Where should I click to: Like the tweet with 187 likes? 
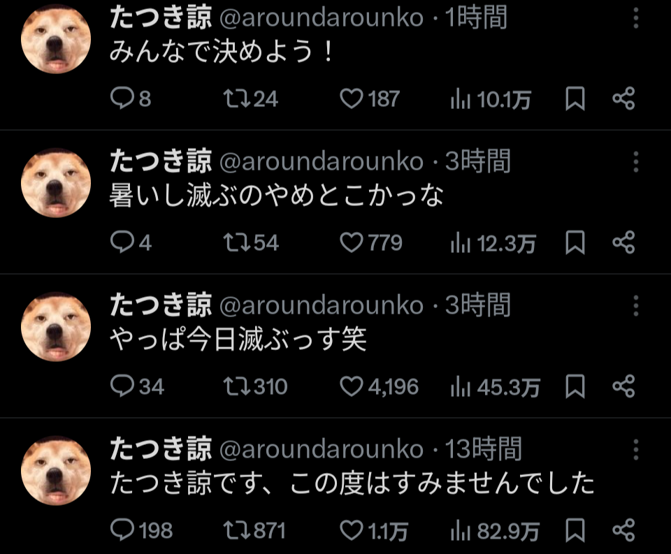click(369, 99)
